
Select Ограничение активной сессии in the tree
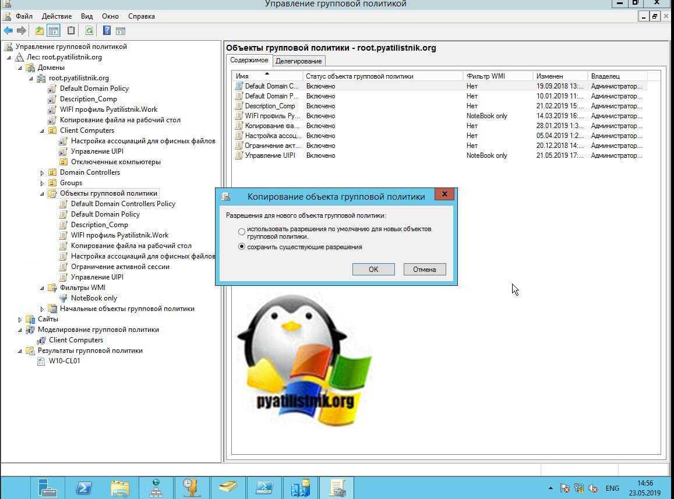(120, 267)
